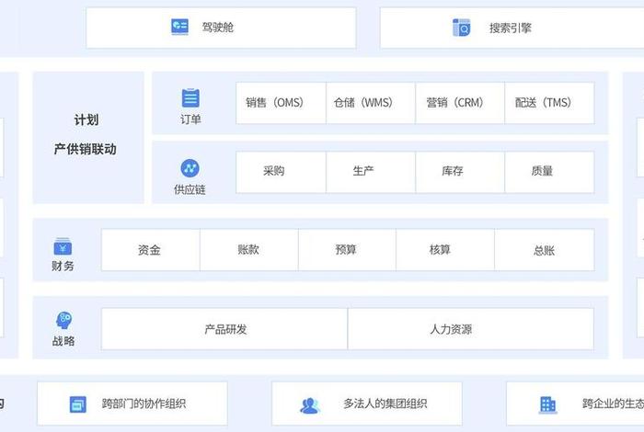This screenshot has height=432, width=644.
Task: Open the 销售 (OMS) module
Action: [x=281, y=103]
